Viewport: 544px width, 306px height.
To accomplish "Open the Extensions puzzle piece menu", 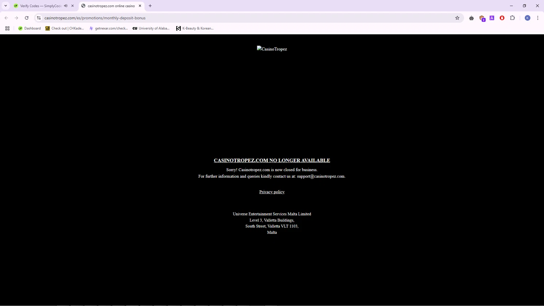I will (512, 18).
